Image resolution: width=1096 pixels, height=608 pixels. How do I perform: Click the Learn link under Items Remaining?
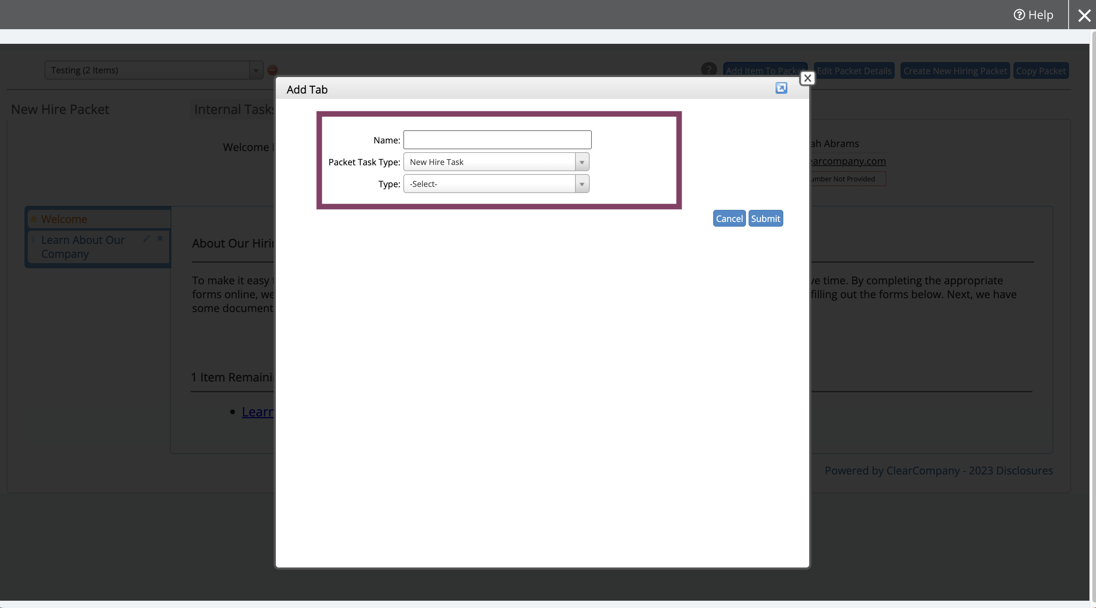tap(258, 411)
